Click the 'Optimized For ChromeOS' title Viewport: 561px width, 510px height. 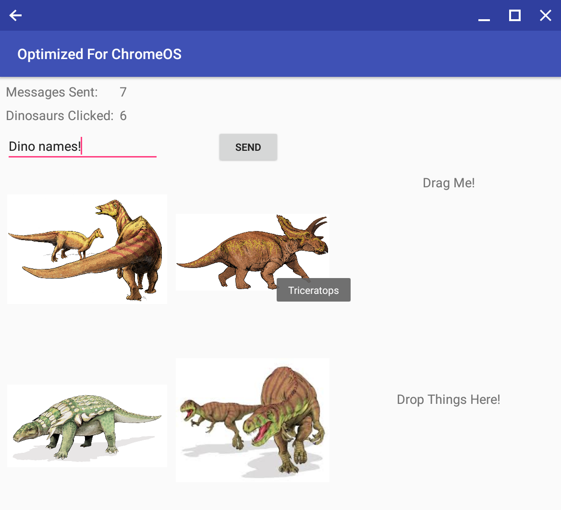(x=99, y=54)
